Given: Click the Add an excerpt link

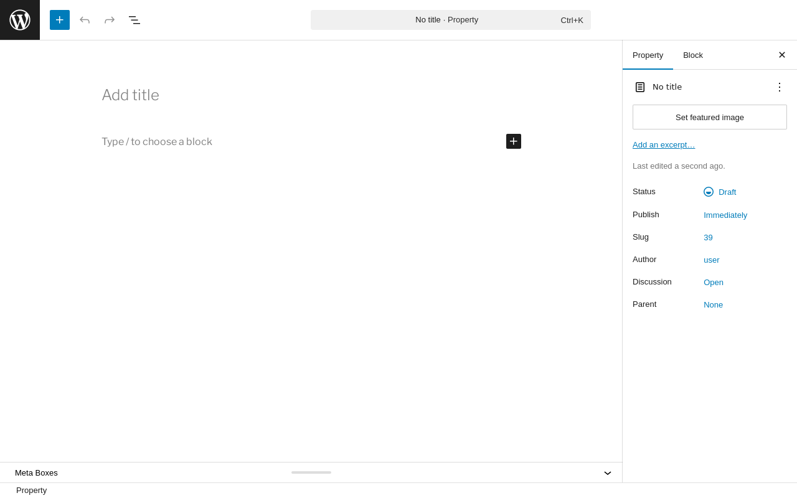Looking at the screenshot, I should (x=664, y=145).
